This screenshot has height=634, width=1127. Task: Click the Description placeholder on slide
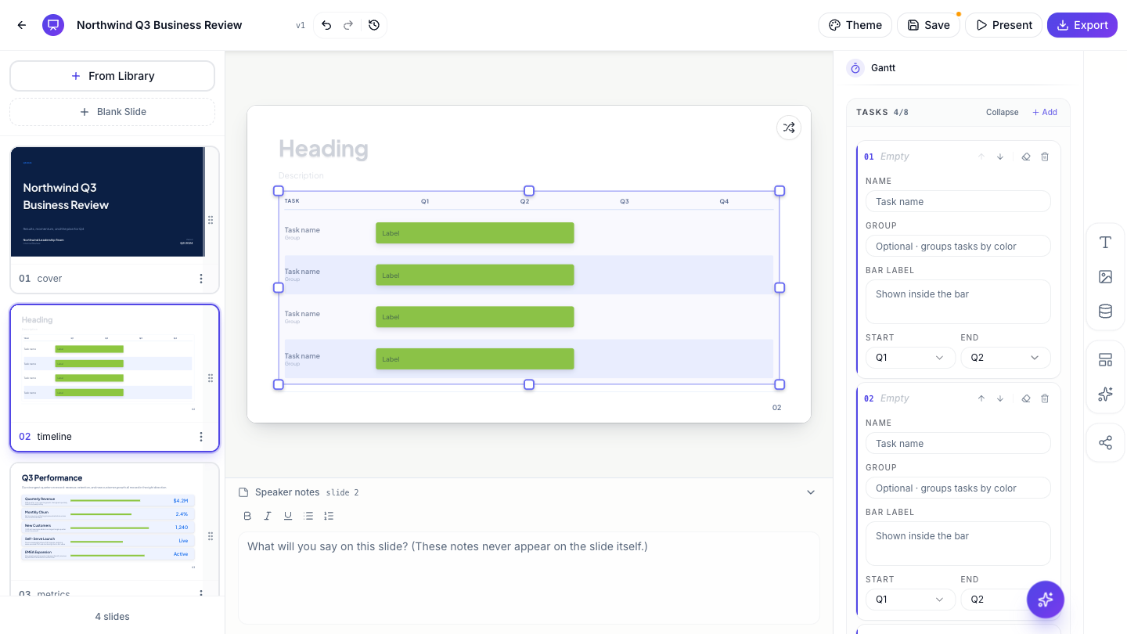point(301,175)
